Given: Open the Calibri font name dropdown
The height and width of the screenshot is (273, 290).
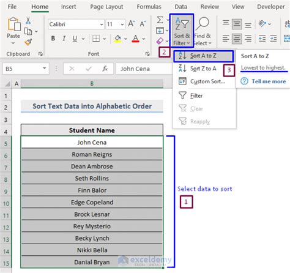Looking at the screenshot, I should (102, 24).
